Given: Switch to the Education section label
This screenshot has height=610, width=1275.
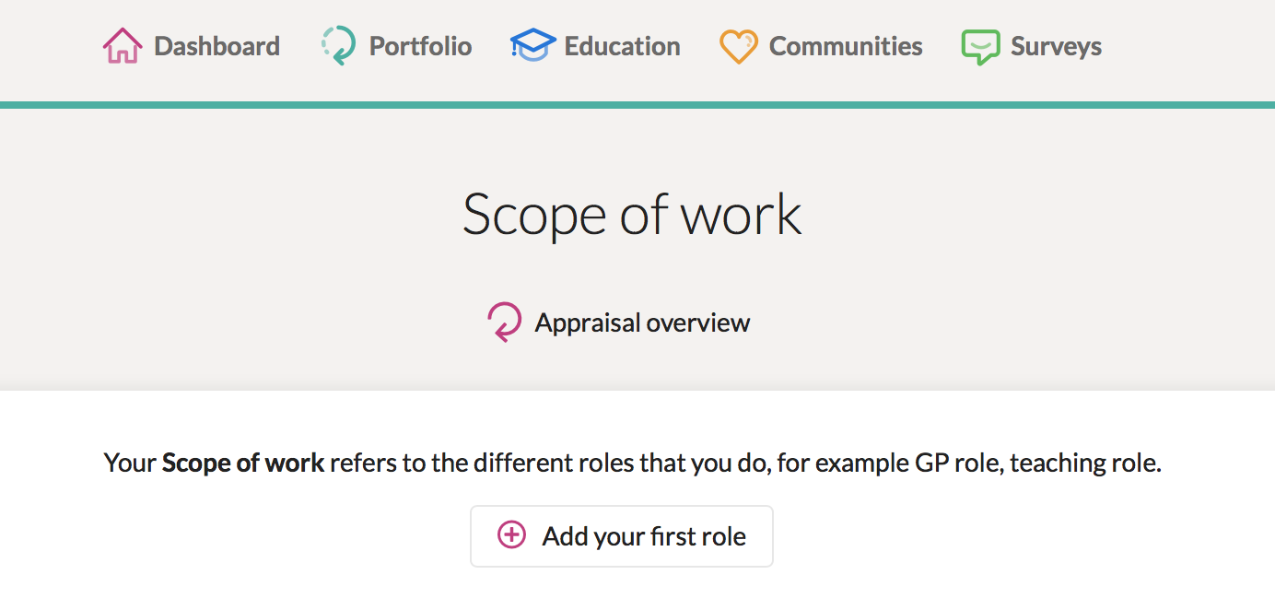Looking at the screenshot, I should pyautogui.click(x=623, y=46).
